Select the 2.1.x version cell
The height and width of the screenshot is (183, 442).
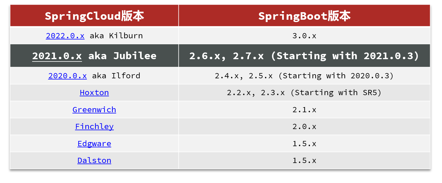(x=304, y=110)
